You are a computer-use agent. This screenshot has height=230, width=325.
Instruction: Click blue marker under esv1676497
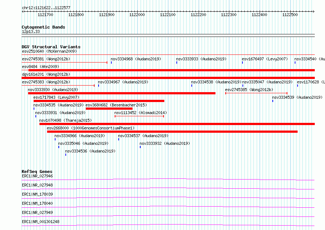point(242,63)
